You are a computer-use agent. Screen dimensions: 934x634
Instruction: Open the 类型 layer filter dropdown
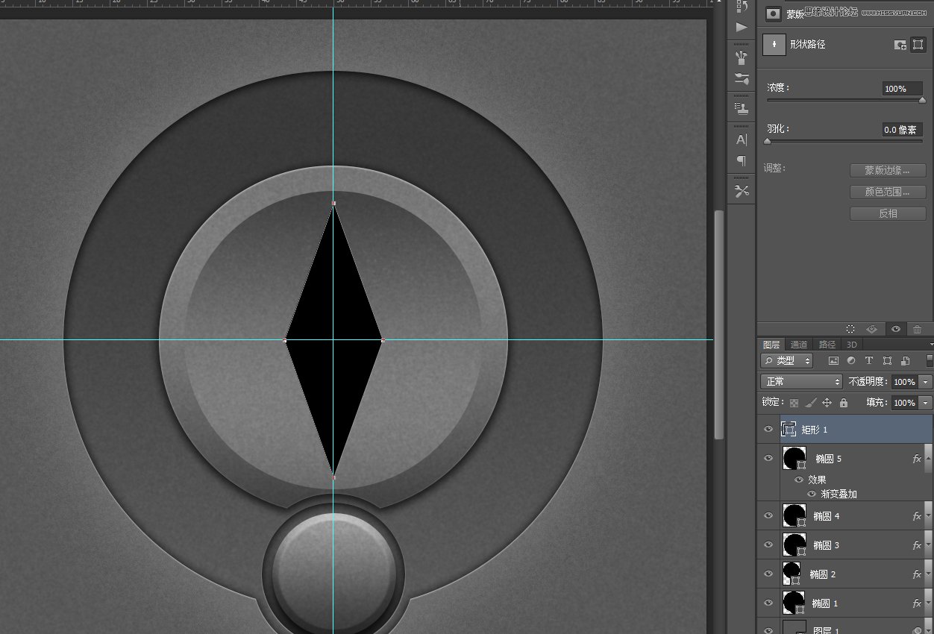[787, 361]
